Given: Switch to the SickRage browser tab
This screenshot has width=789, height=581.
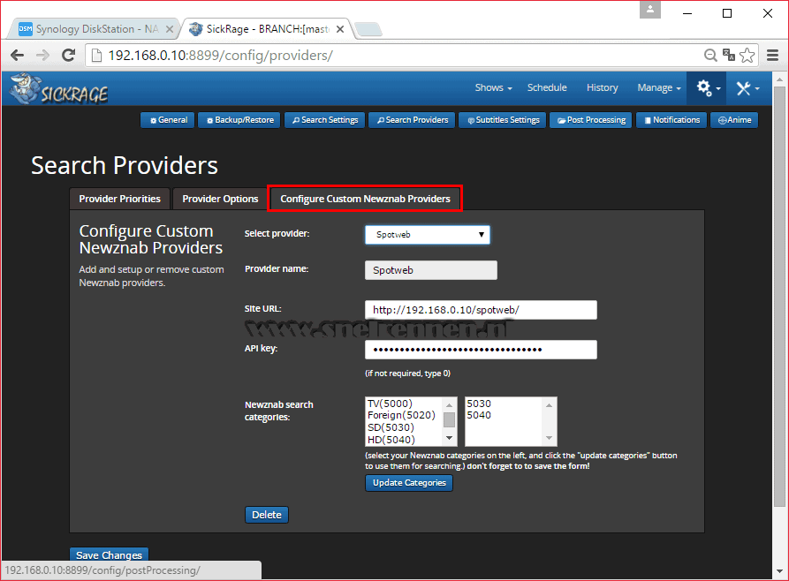Looking at the screenshot, I should (x=267, y=29).
